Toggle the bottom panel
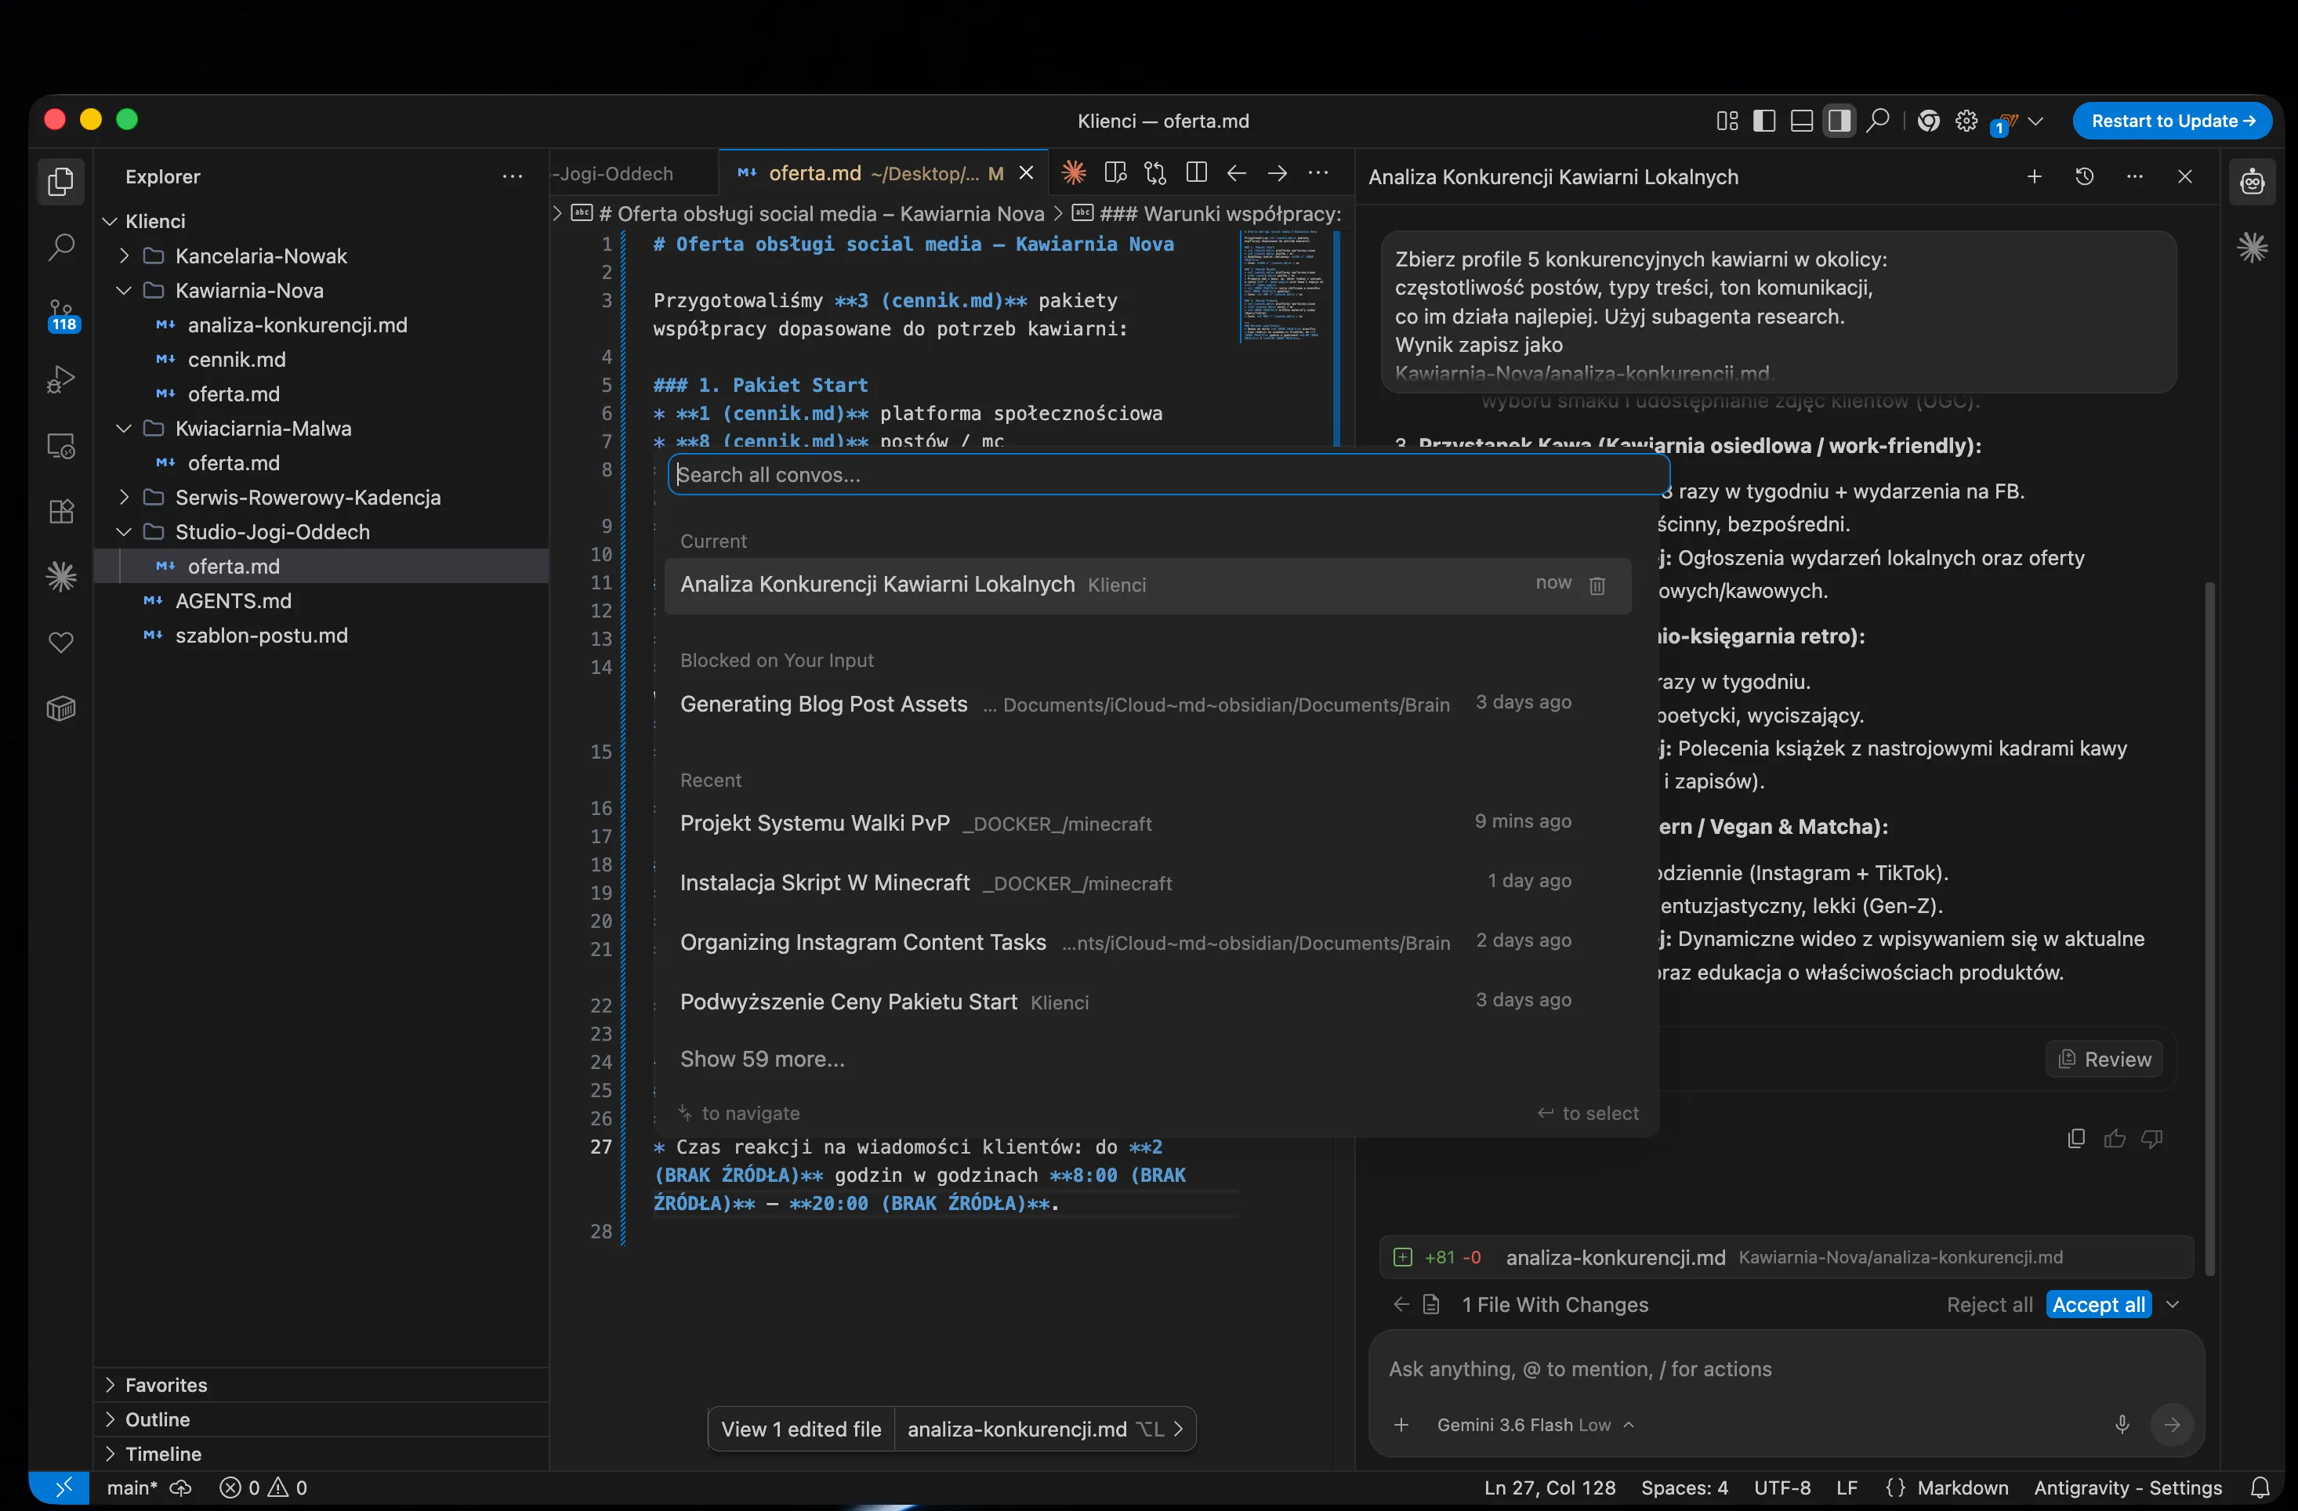Image resolution: width=2298 pixels, height=1511 pixels. pos(1802,121)
